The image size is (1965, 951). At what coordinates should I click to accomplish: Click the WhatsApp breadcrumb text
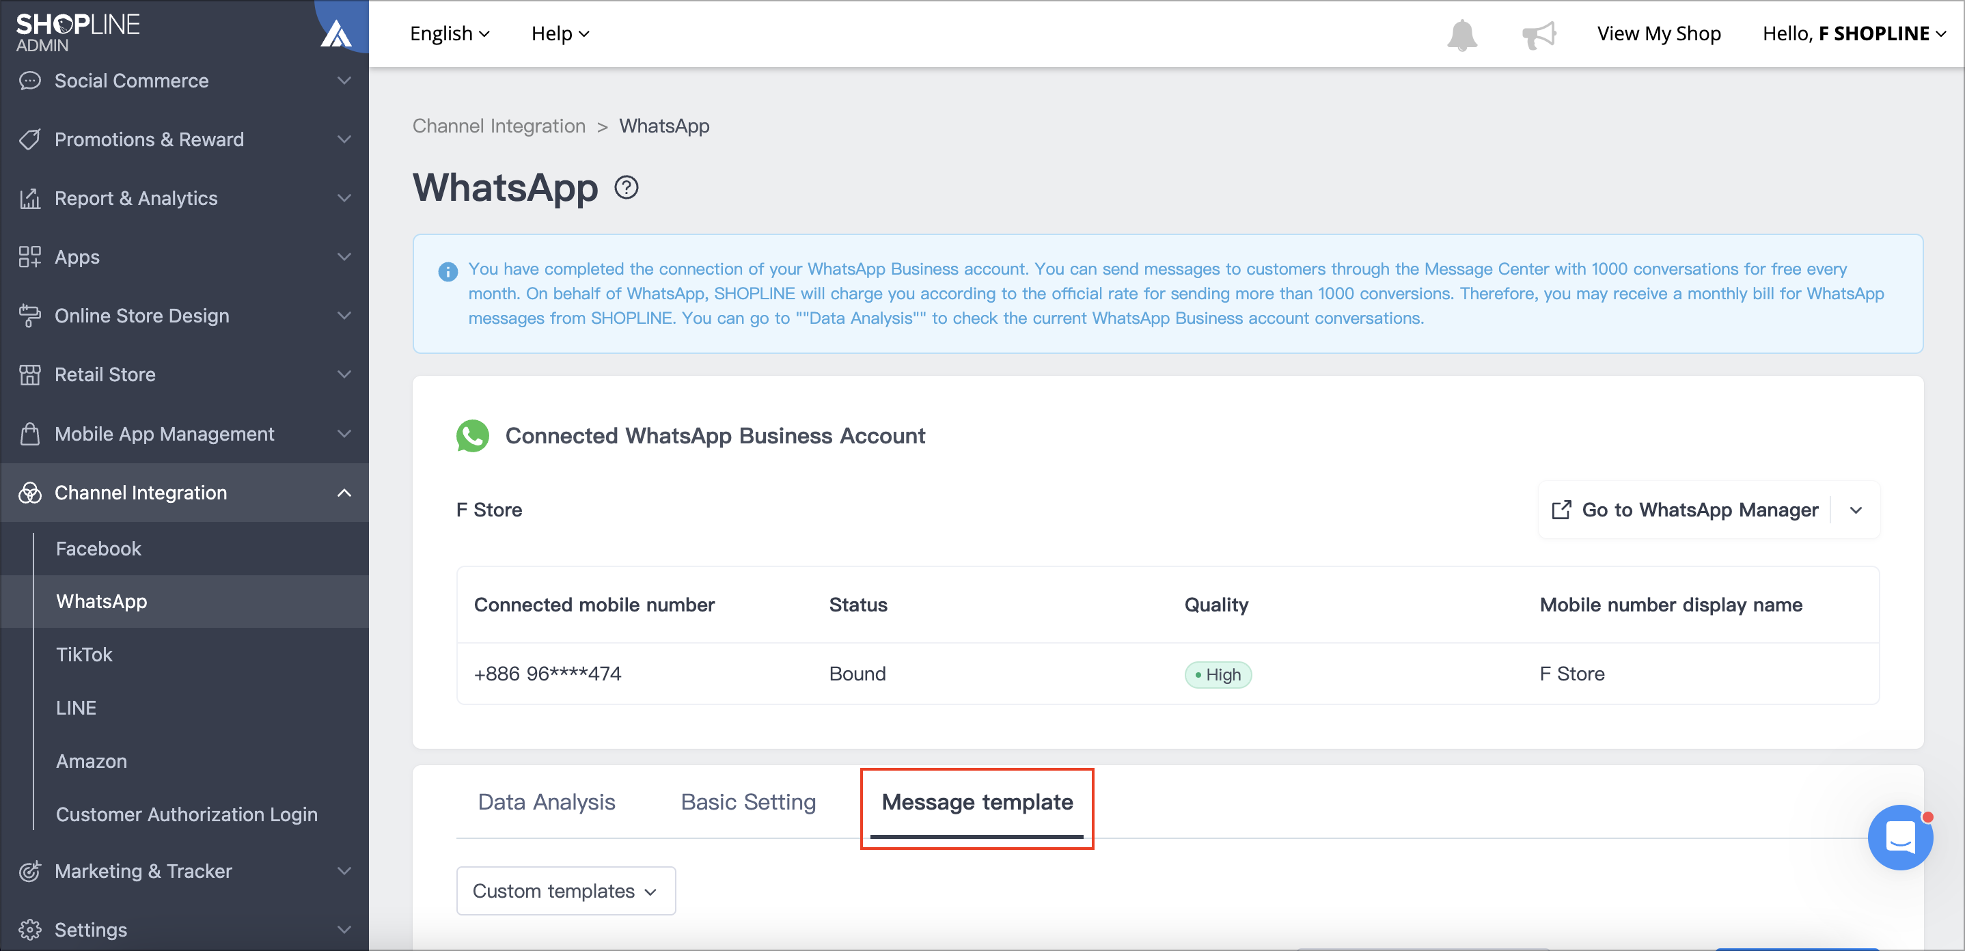tap(663, 126)
